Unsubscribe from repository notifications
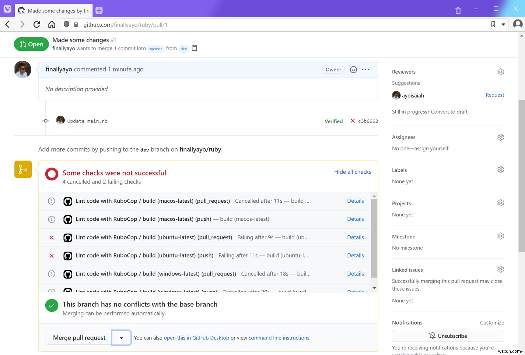Screen dimensions: 525x355 pyautogui.click(x=448, y=336)
